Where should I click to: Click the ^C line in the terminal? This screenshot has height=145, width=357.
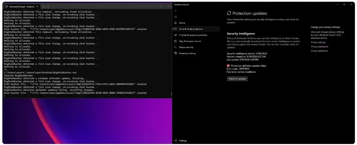[5, 70]
